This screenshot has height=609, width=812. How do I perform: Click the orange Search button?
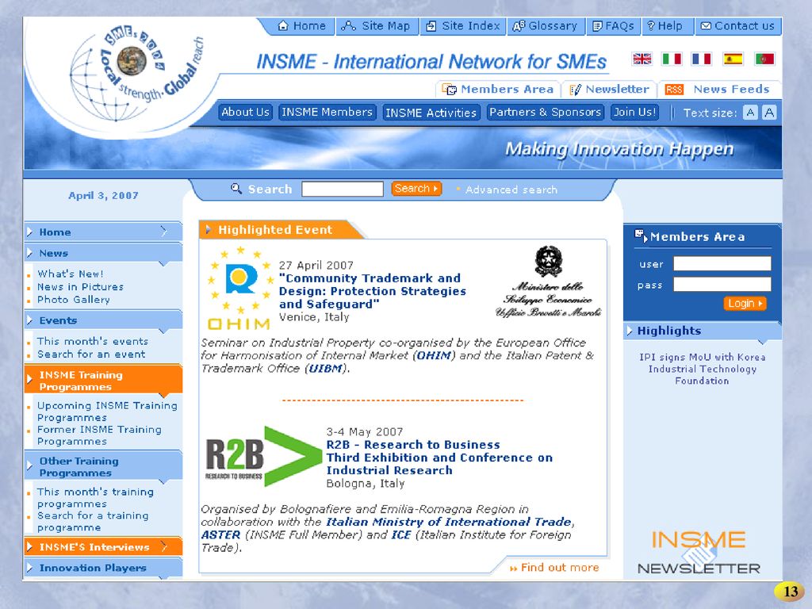[416, 189]
